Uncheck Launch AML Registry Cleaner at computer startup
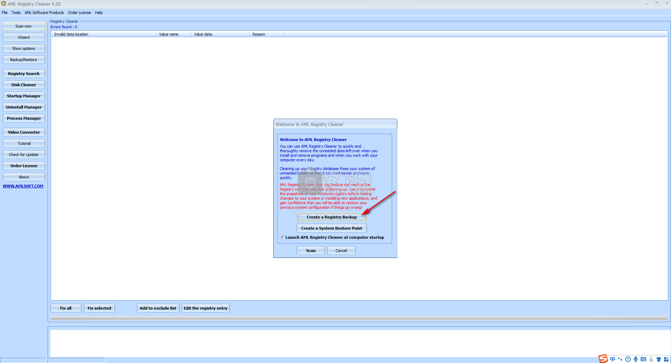 tap(282, 237)
